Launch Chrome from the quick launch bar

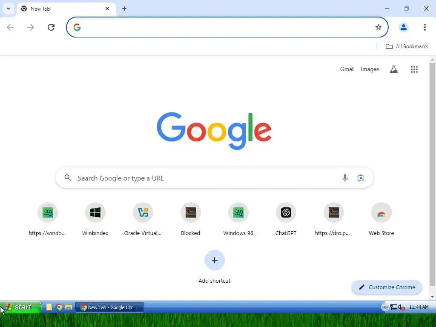59,307
